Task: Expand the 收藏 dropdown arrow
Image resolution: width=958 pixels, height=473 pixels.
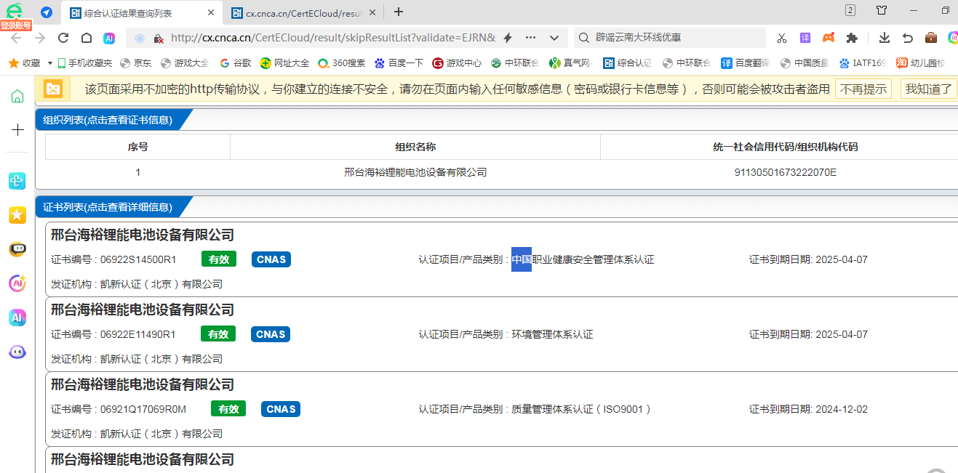Action: (x=50, y=63)
